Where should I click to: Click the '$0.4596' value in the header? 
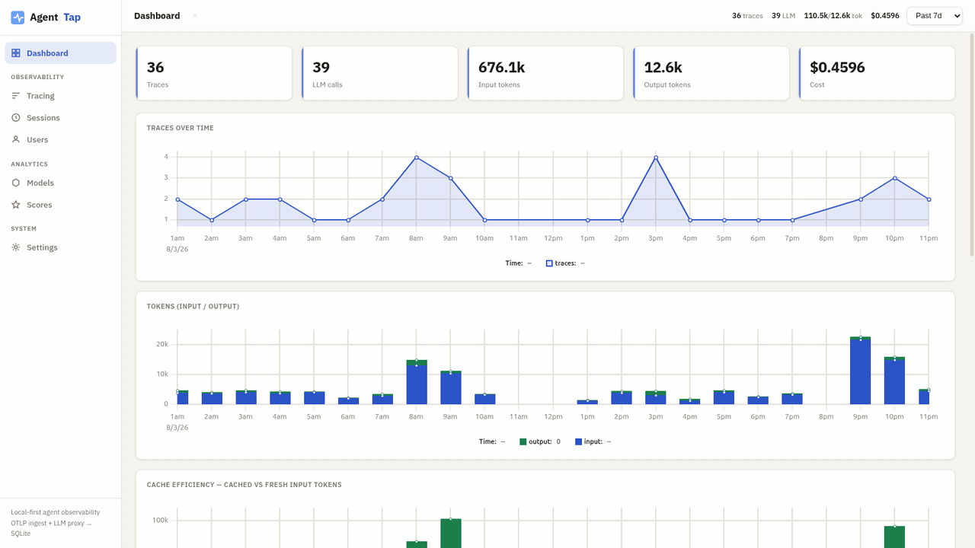pos(885,16)
